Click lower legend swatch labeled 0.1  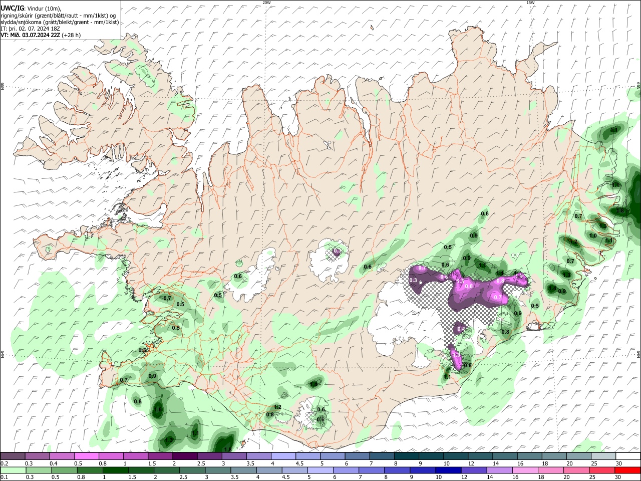coord(13,470)
